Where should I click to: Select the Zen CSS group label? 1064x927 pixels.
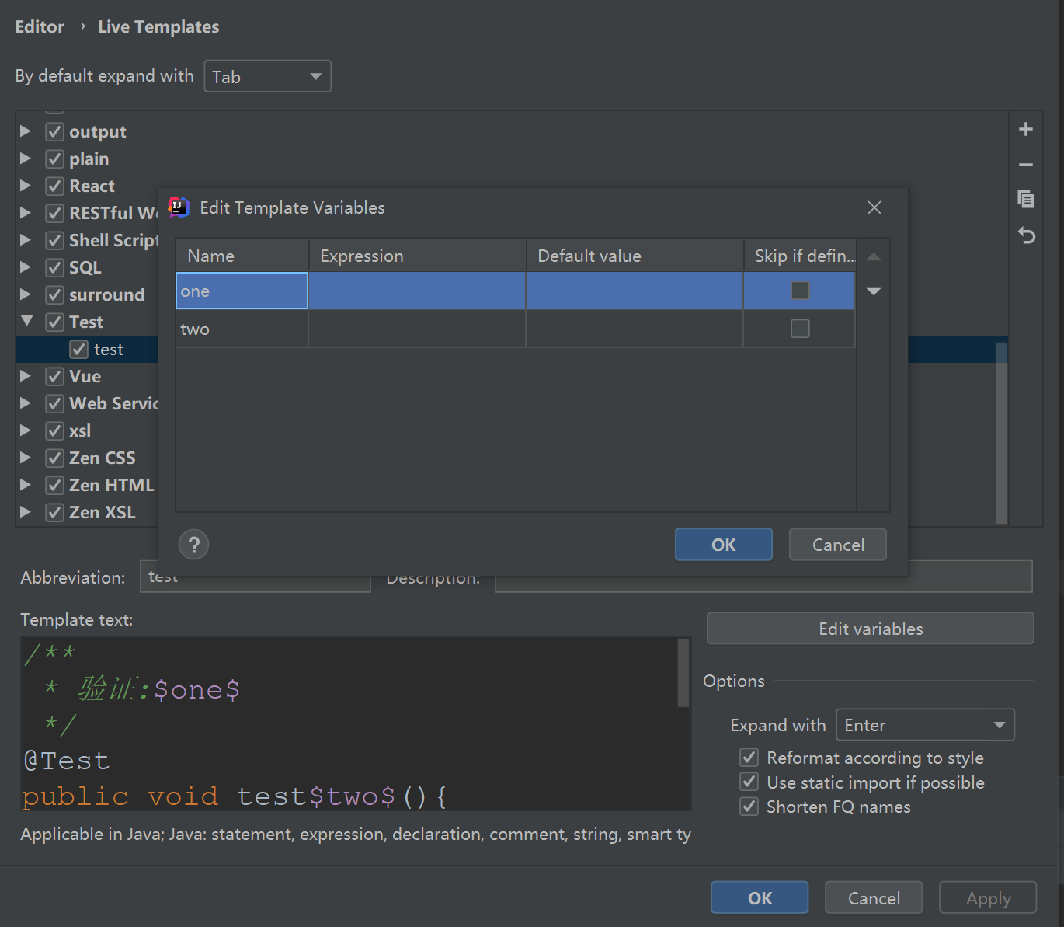103,458
